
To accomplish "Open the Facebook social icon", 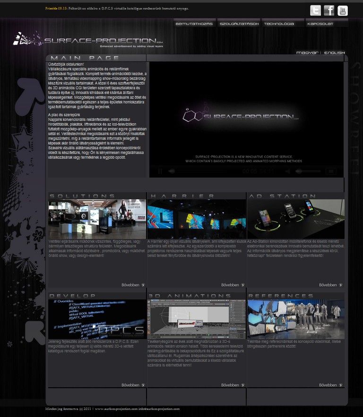I will [x=329, y=11].
